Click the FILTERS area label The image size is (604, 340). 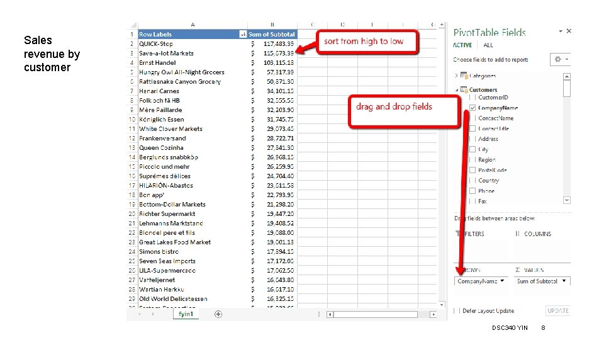474,234
